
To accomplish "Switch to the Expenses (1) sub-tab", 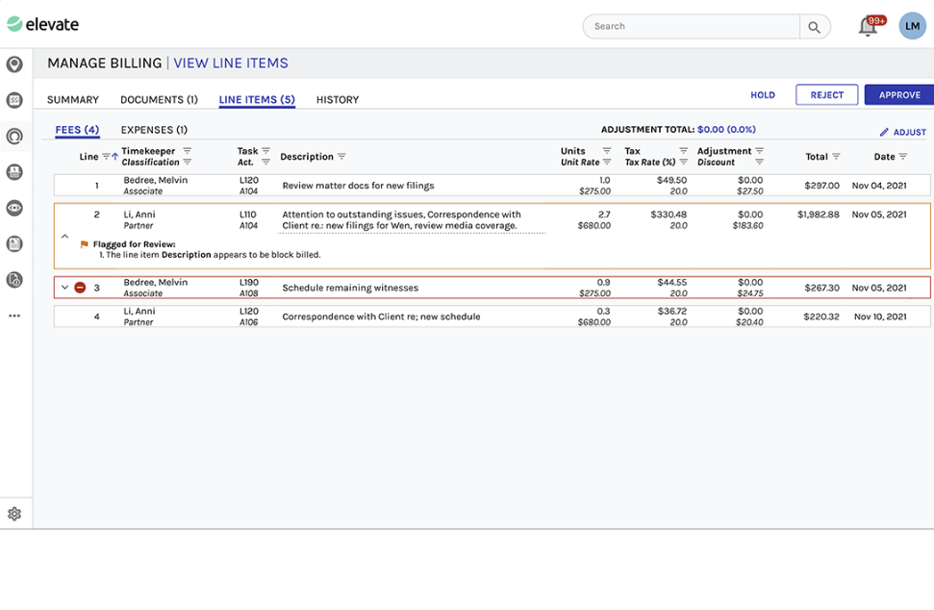I will [x=154, y=130].
